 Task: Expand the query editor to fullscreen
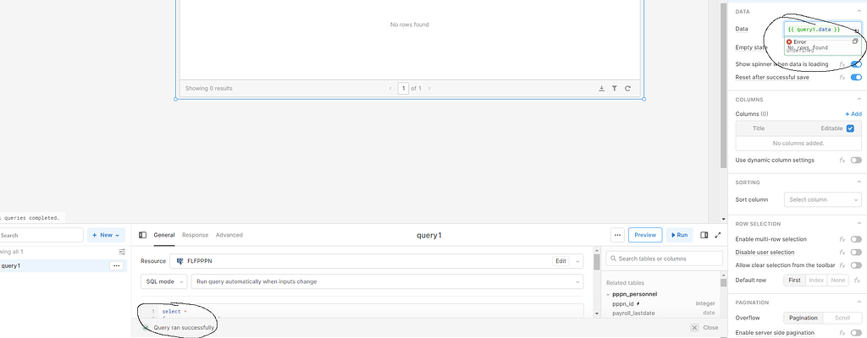point(718,235)
